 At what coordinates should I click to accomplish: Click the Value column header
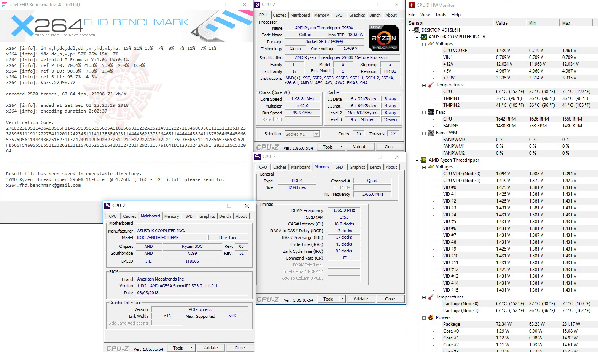(510, 23)
